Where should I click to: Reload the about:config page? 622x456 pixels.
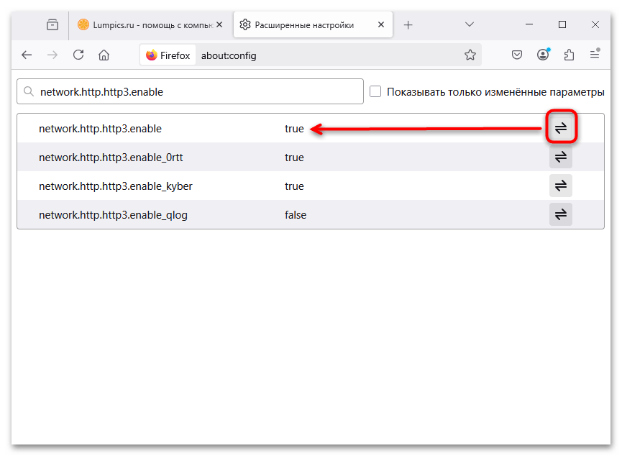[78, 55]
